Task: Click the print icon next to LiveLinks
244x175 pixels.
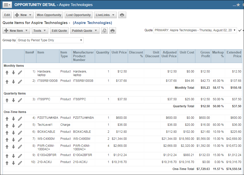Action: tap(122, 15)
